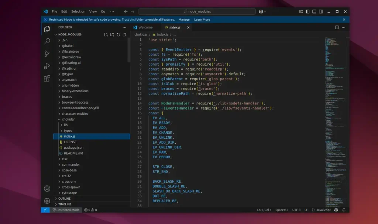Collapse all folders in the Explorer
Viewport: 378px width, 224px height.
tap(124, 34)
